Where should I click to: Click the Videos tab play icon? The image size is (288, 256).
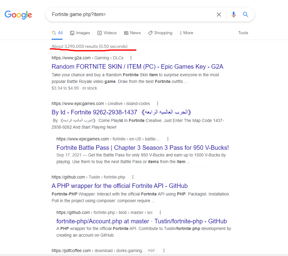(100, 33)
